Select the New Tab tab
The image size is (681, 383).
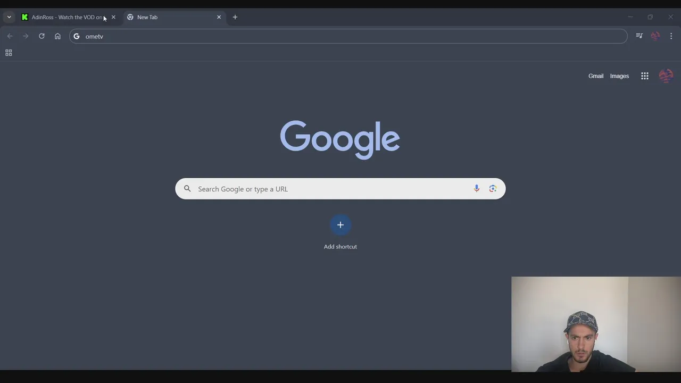pyautogui.click(x=175, y=17)
